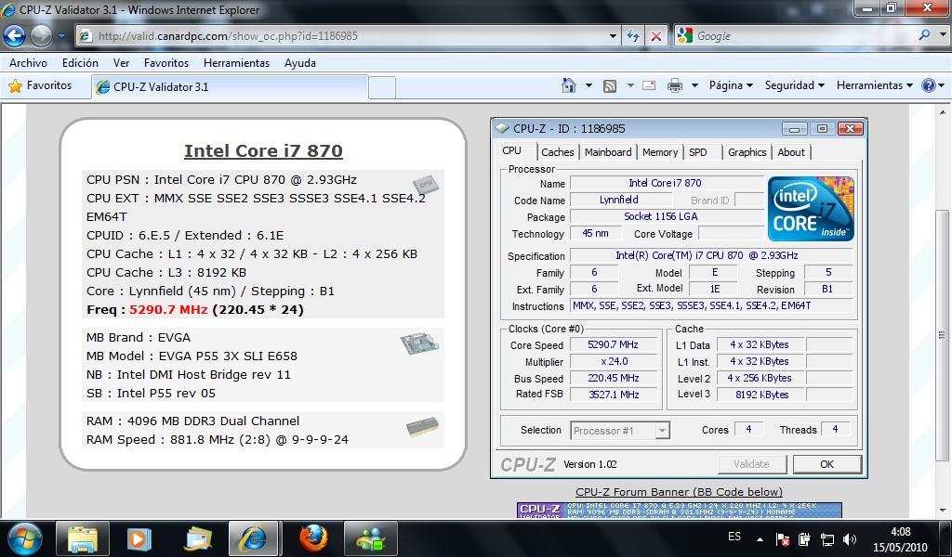The image size is (952, 557).
Task: Switch to the Mainboard tab in CPU-Z
Action: coord(608,152)
